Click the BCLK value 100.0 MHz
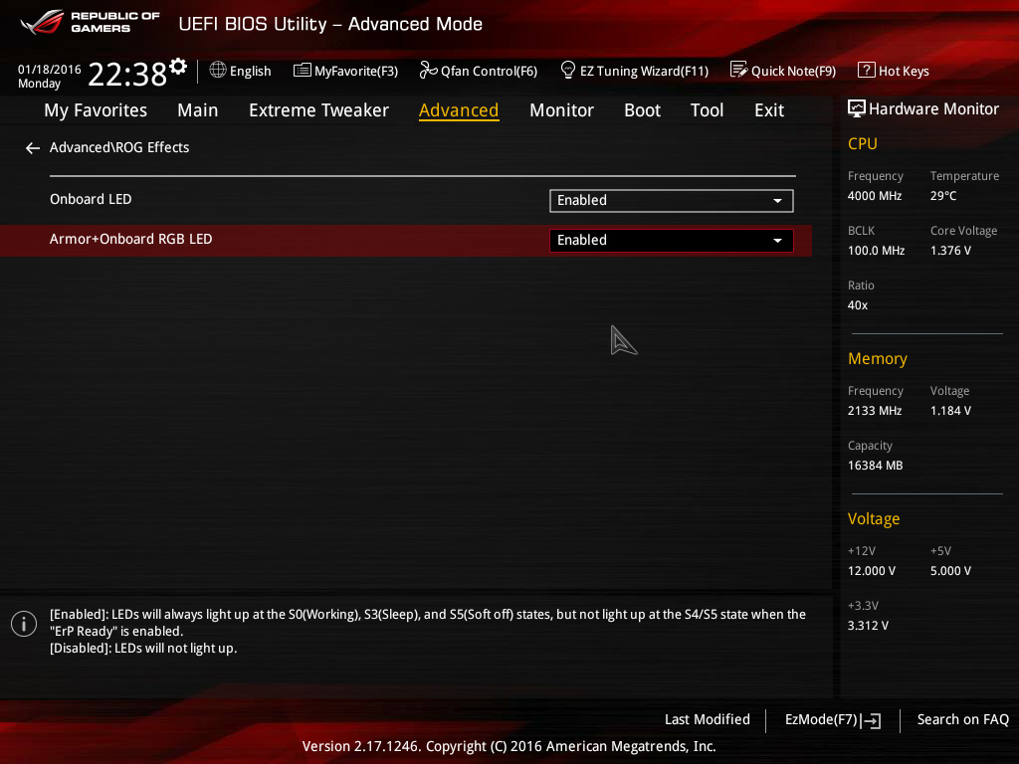Image resolution: width=1019 pixels, height=764 pixels. 876,250
